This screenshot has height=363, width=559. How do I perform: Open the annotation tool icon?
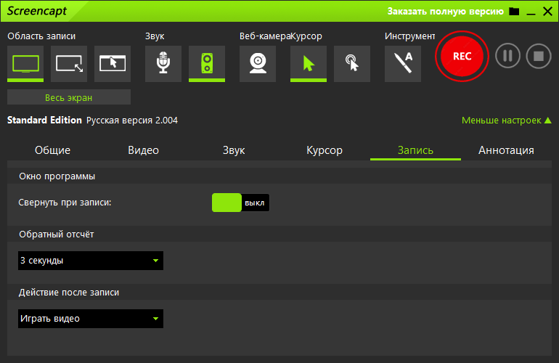click(402, 63)
